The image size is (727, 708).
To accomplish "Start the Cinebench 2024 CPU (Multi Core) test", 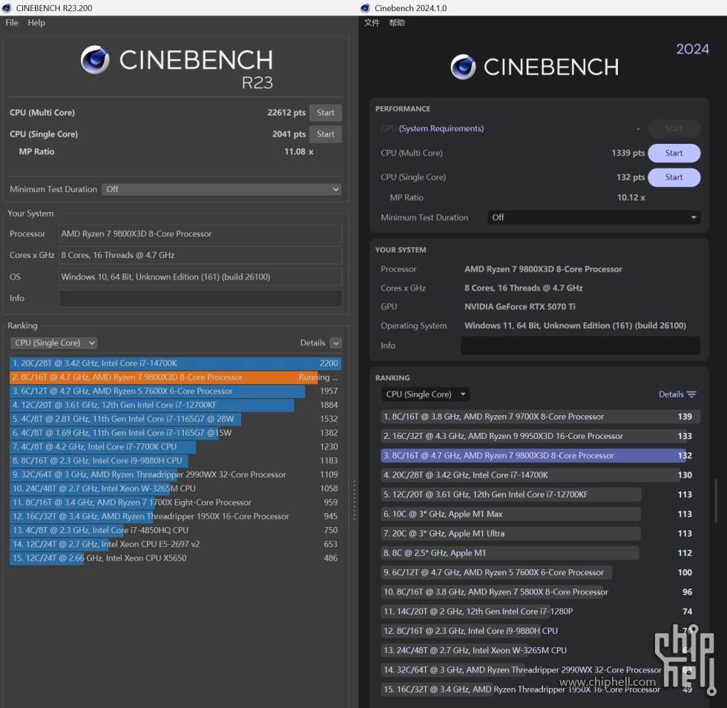I will pos(674,153).
